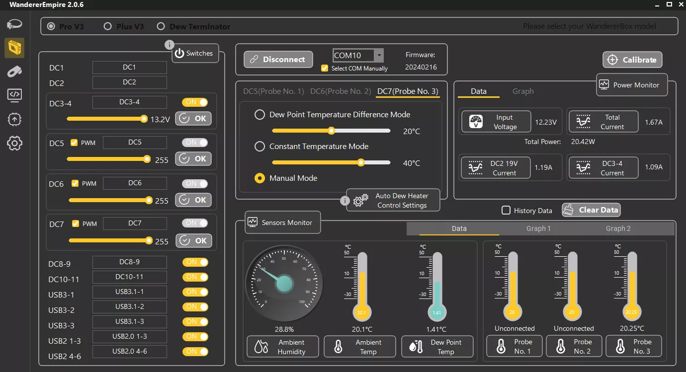The height and width of the screenshot is (372, 686).
Task: Click the Clear Data button
Action: [x=591, y=210]
